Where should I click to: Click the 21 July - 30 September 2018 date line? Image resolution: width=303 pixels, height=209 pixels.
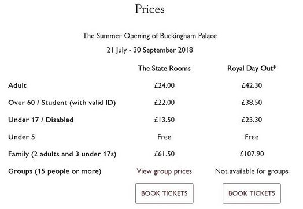[x=150, y=50]
